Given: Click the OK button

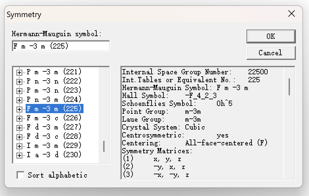Looking at the screenshot, I should coord(271,36).
